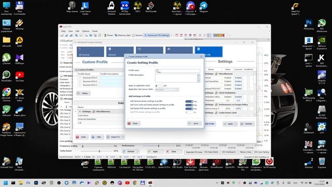The width and height of the screenshot is (332, 187).
Task: Open AIMP desktop shortcut
Action: [20, 42]
